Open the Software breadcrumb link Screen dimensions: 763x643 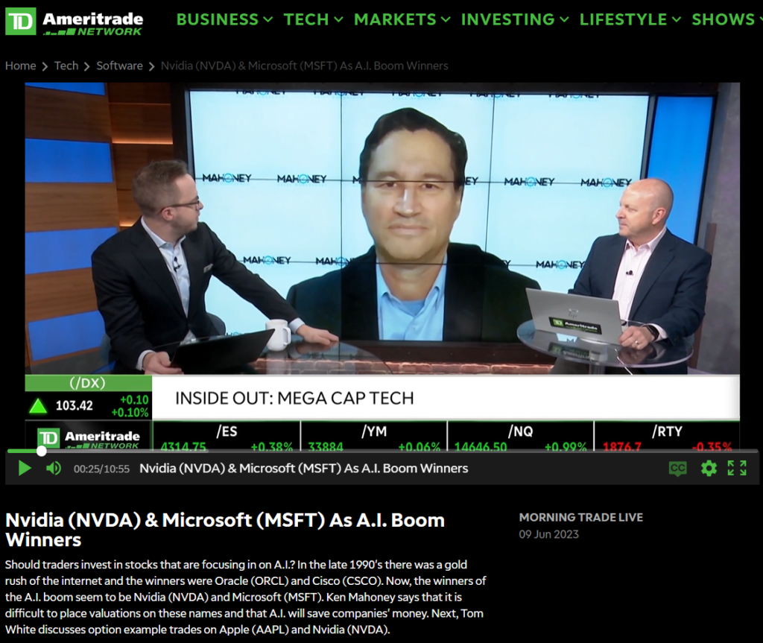pos(119,66)
